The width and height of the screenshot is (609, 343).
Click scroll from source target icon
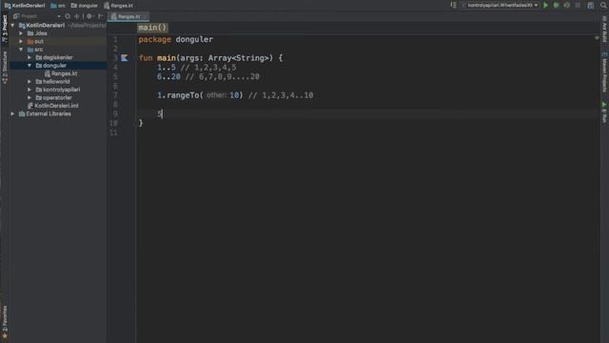click(68, 16)
